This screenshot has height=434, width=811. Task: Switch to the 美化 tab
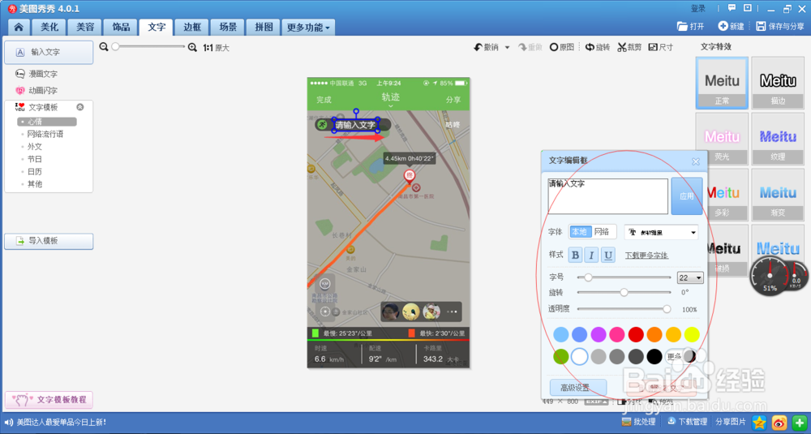point(49,28)
